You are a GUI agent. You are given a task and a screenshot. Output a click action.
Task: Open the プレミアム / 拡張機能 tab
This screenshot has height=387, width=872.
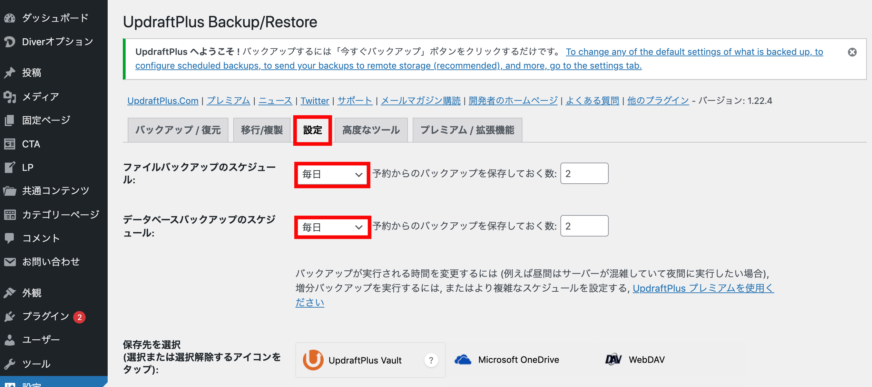tap(467, 130)
